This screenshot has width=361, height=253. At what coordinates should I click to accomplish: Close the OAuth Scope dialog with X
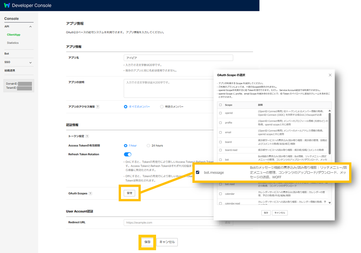pos(330,75)
